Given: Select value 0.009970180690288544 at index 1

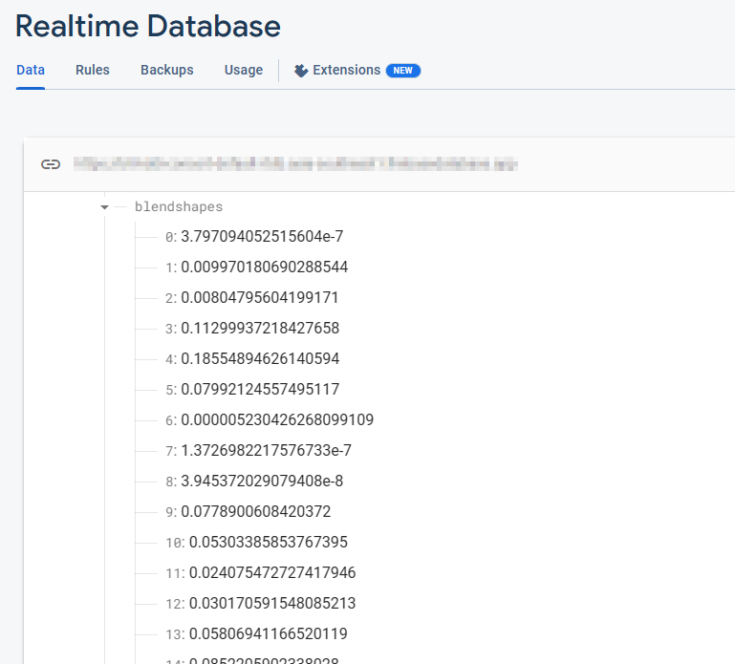Looking at the screenshot, I should coord(265,268).
